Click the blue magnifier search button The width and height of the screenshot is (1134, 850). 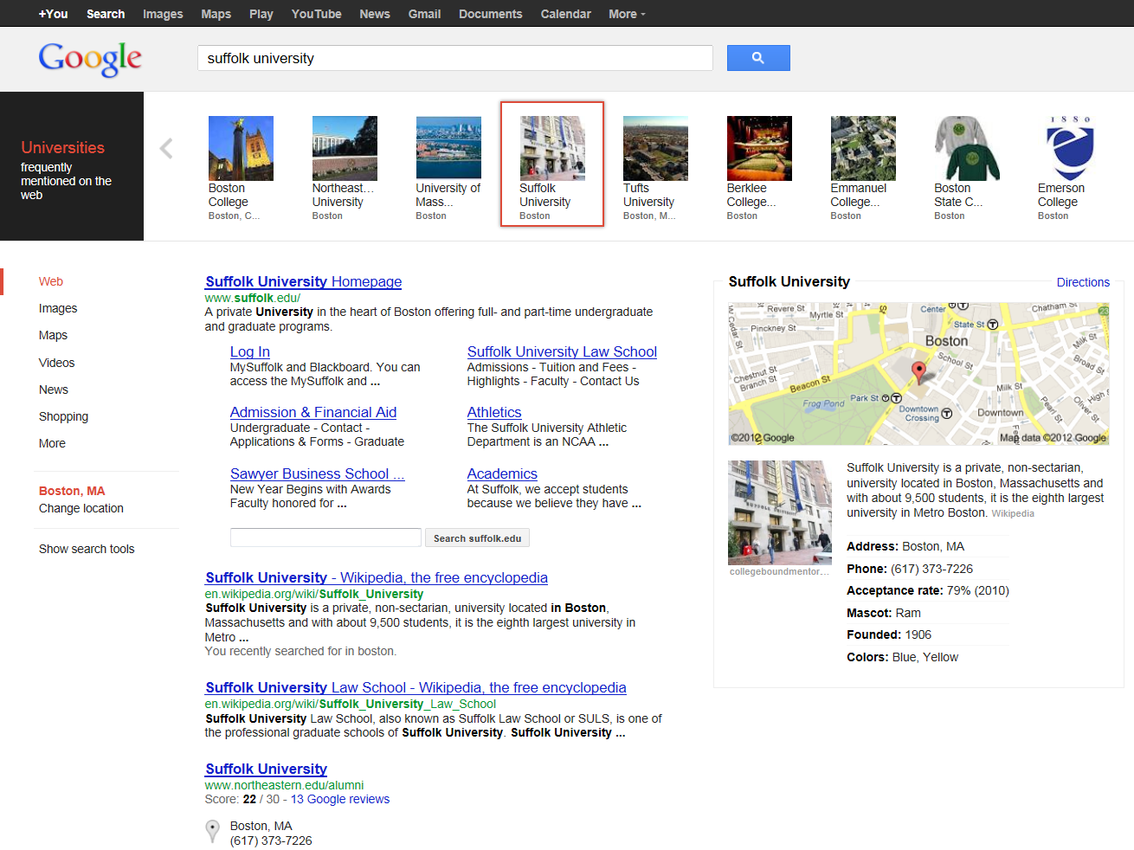[758, 58]
